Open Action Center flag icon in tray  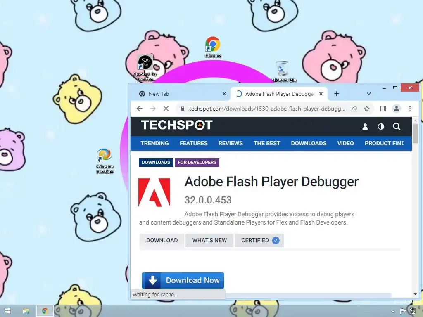tap(403, 311)
